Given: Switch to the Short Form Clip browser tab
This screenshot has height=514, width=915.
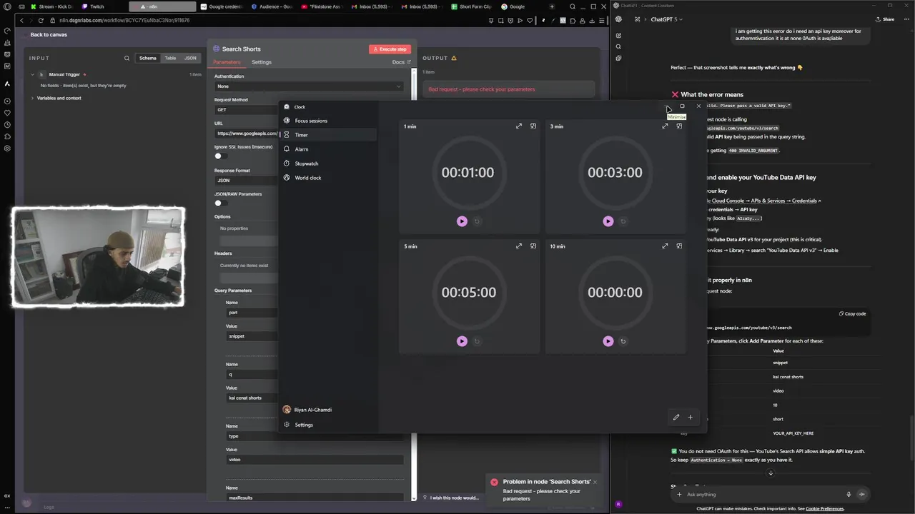Looking at the screenshot, I should click(x=470, y=6).
